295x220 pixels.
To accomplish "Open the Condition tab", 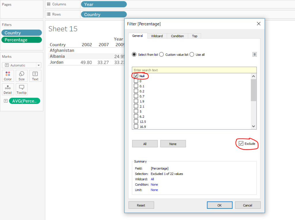I will pyautogui.click(x=177, y=36).
